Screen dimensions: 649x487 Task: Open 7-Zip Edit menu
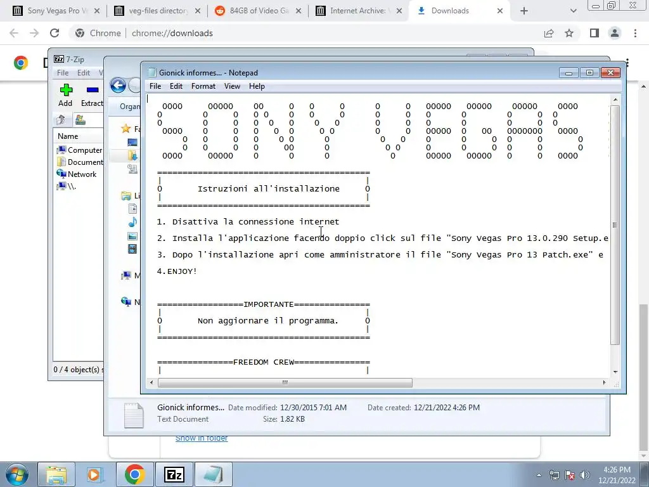click(x=83, y=72)
